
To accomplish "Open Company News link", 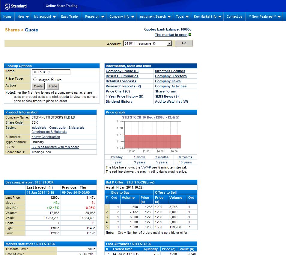I will (168, 81).
